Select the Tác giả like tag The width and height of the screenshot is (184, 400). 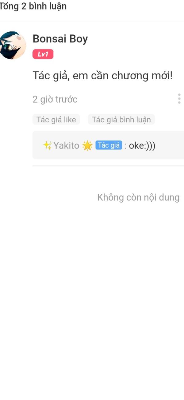coord(56,119)
